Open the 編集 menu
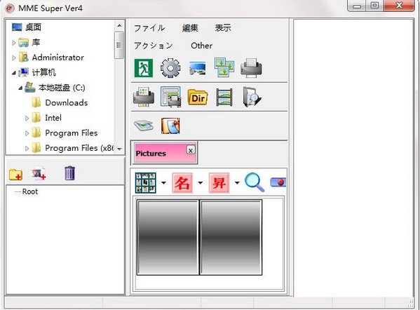The height and width of the screenshot is (310, 420). tap(190, 28)
